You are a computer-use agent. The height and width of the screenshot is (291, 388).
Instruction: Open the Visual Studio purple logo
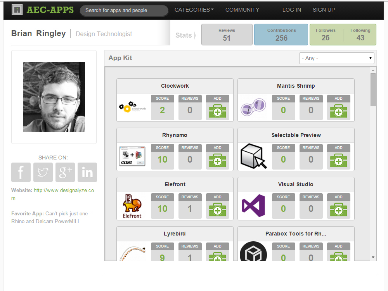253,206
